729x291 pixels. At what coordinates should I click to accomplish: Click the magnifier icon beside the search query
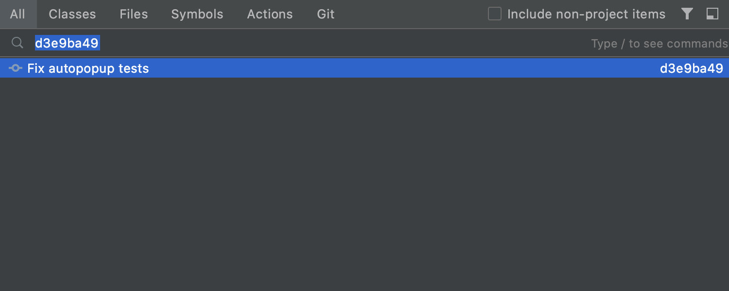(17, 43)
